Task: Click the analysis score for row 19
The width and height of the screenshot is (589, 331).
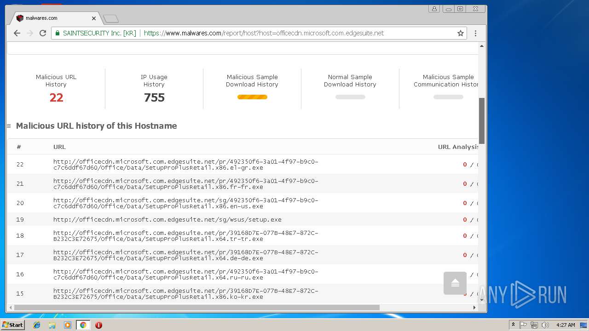Action: click(x=470, y=220)
